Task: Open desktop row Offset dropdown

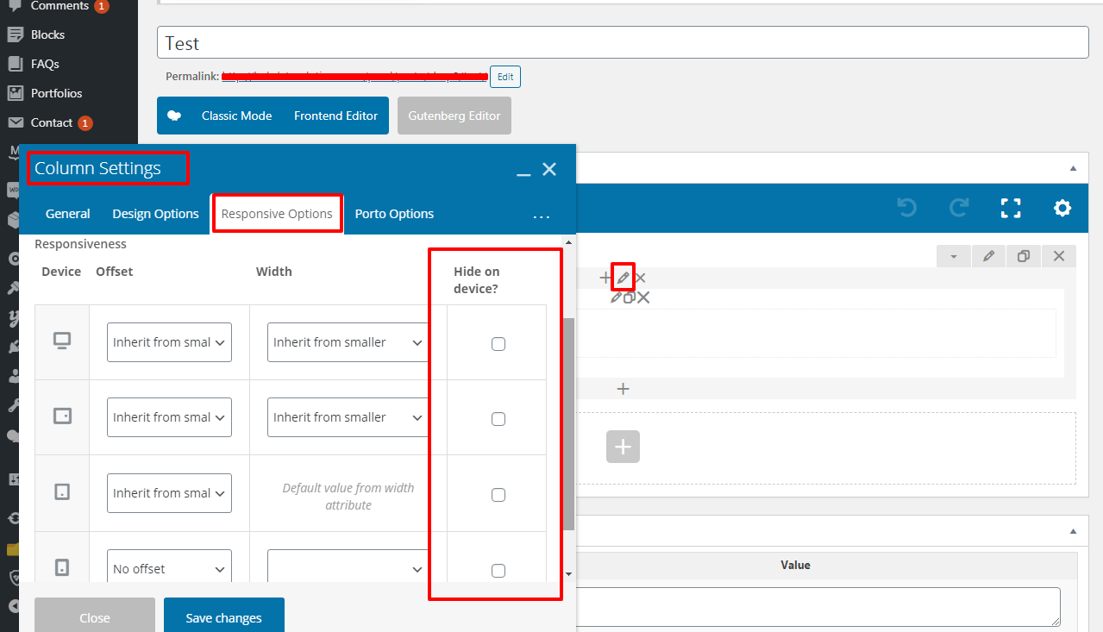Action: tap(169, 342)
